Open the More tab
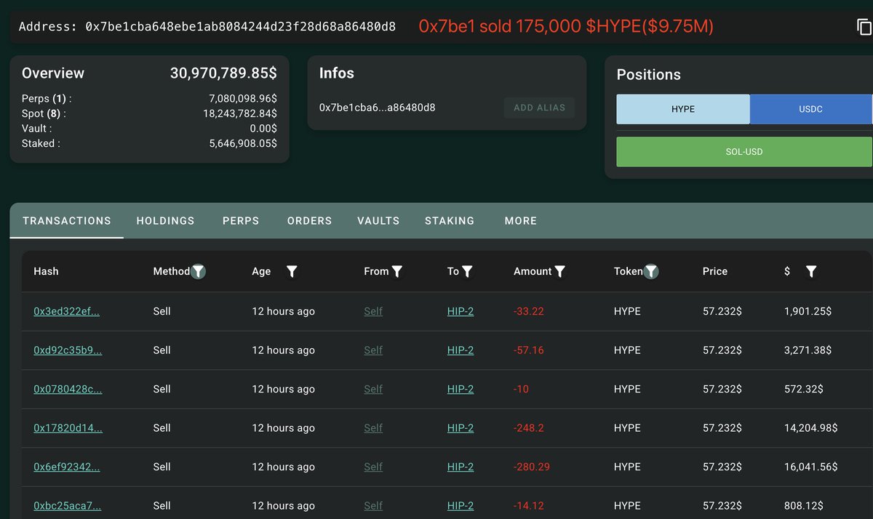Viewport: 873px width, 519px height. click(521, 220)
